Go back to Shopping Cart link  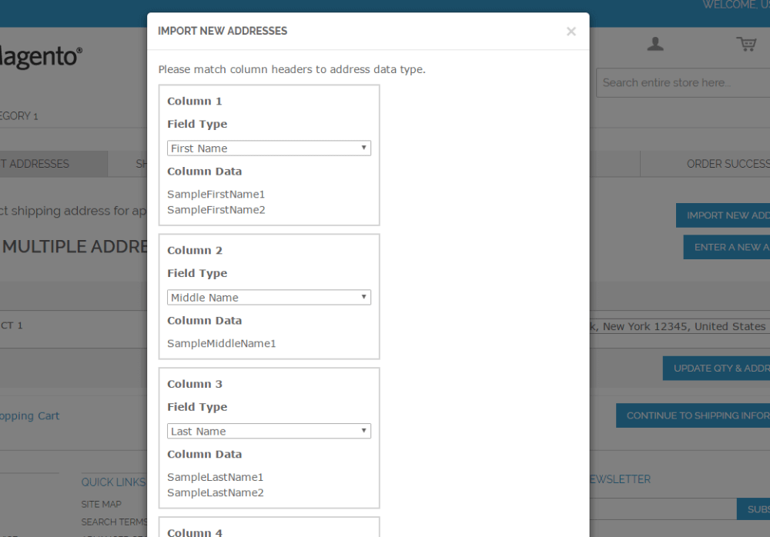(29, 416)
